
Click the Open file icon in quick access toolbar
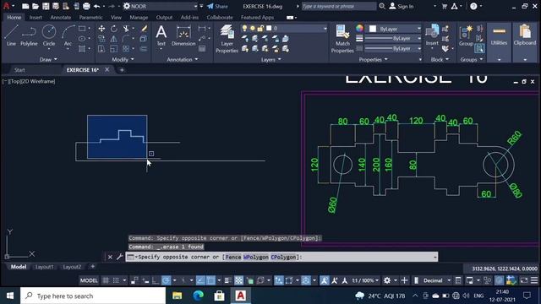[36, 6]
